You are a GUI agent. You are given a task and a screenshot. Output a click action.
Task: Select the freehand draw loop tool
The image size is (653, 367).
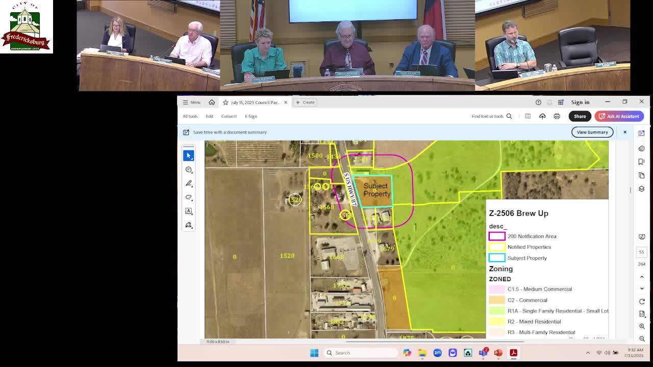point(189,197)
